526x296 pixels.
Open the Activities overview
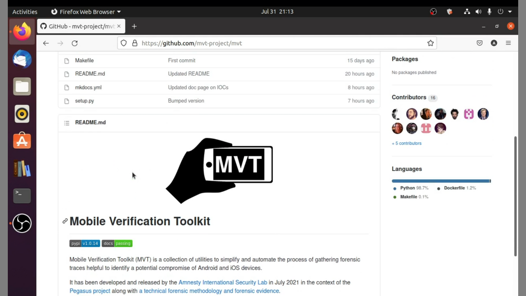pyautogui.click(x=25, y=12)
